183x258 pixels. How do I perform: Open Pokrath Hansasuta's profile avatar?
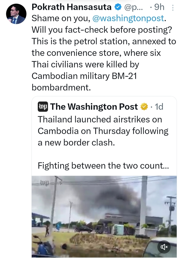click(x=16, y=14)
